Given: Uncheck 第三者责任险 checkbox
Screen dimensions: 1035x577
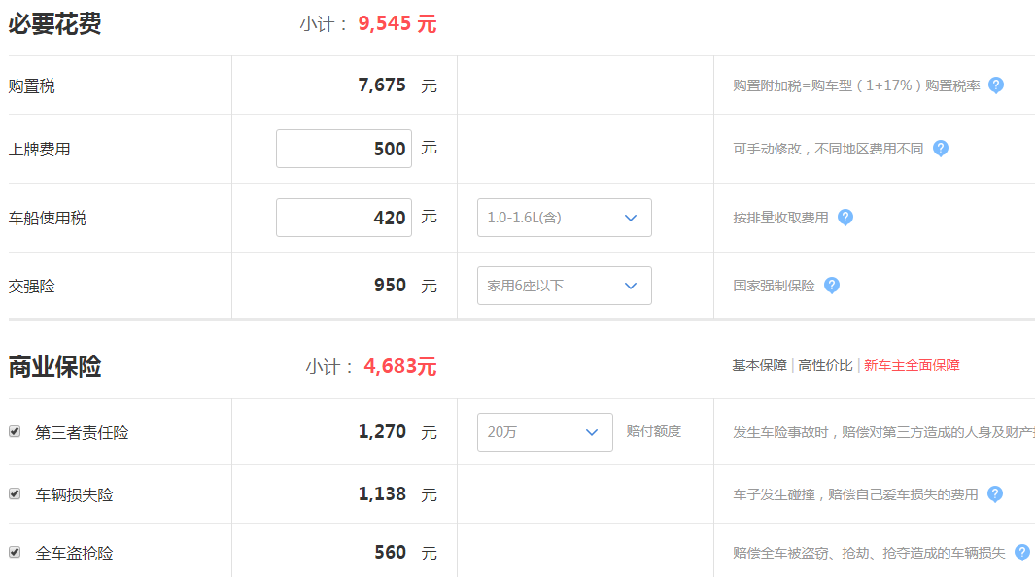Looking at the screenshot, I should (x=15, y=431).
